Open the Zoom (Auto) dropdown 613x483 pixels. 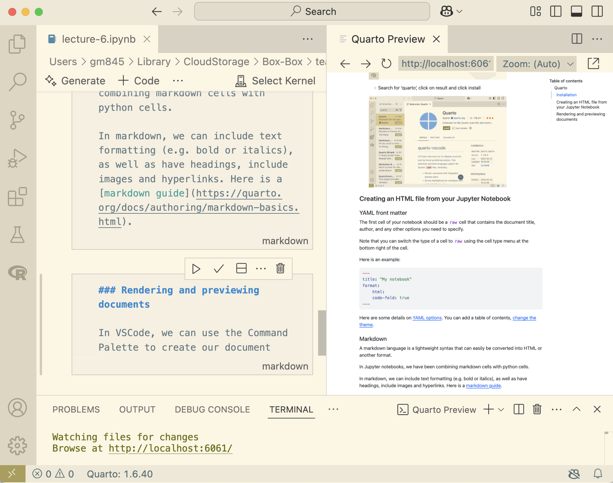pos(537,64)
